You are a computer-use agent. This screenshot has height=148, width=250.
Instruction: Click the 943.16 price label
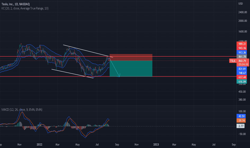pyautogui.click(x=242, y=48)
